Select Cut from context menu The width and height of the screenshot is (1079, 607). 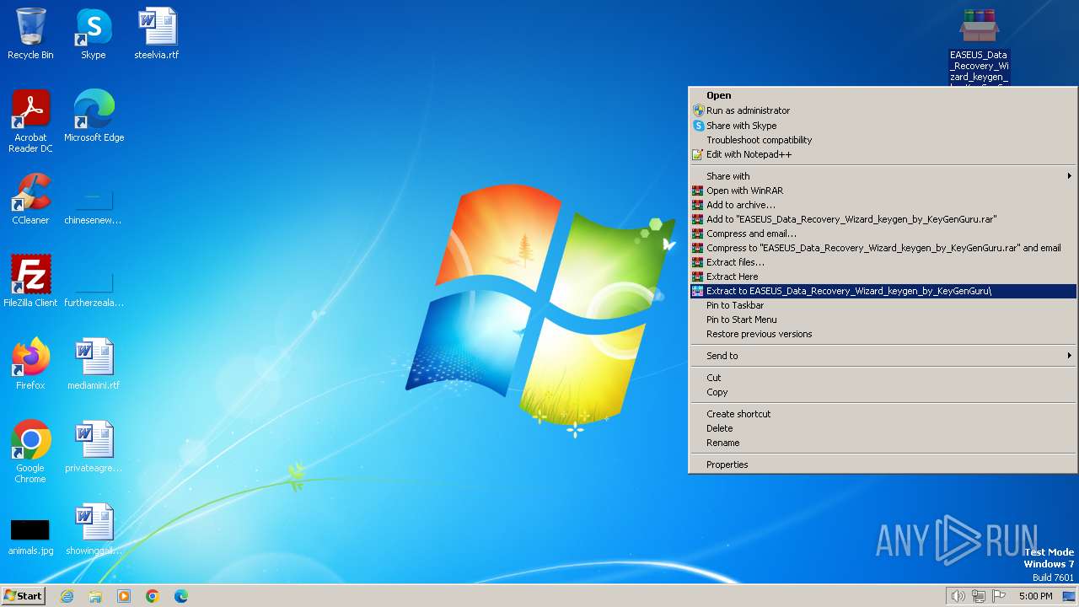click(883, 378)
